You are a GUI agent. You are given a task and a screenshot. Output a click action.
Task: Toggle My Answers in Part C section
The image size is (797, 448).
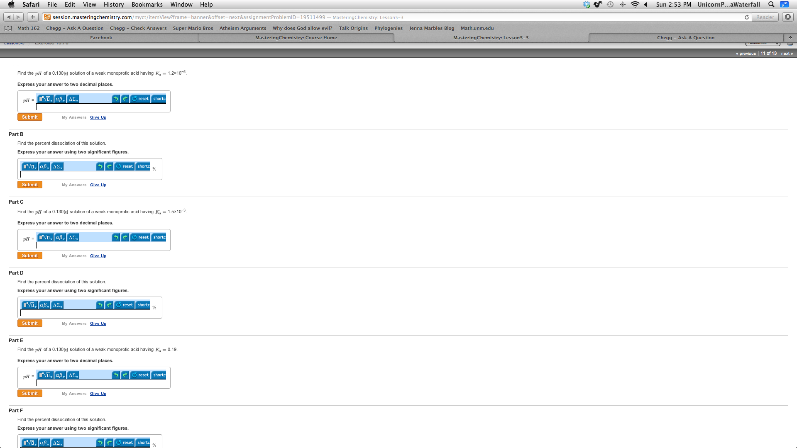(73, 256)
